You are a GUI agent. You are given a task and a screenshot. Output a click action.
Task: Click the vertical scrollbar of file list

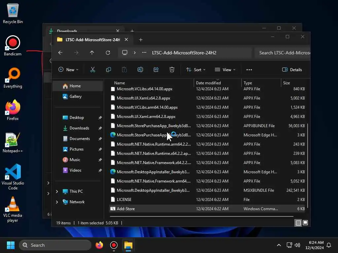click(x=308, y=166)
